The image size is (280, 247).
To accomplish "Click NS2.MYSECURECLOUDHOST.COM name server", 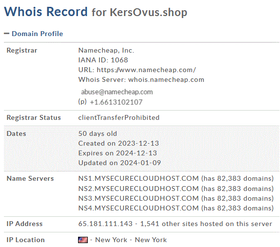I will click(x=139, y=189).
